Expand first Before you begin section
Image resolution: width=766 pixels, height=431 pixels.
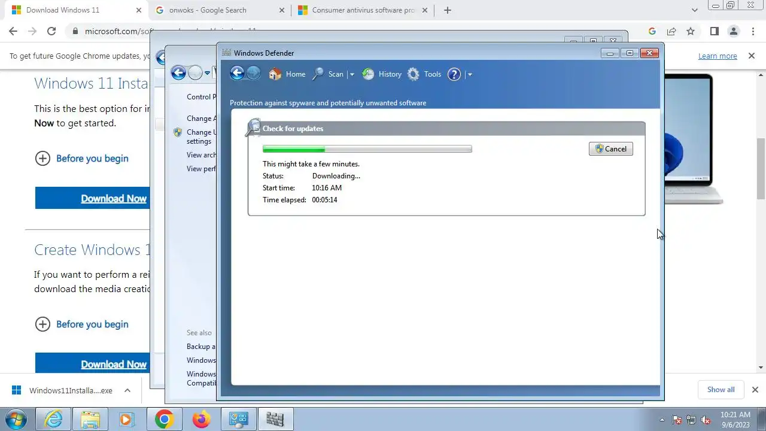(x=82, y=158)
